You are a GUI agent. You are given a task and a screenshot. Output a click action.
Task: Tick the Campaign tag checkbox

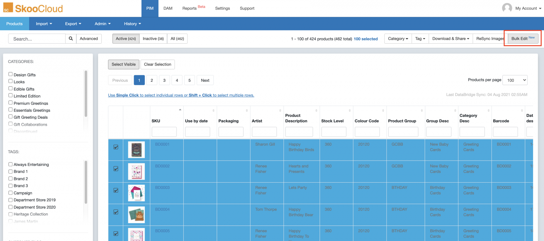[x=10, y=193]
